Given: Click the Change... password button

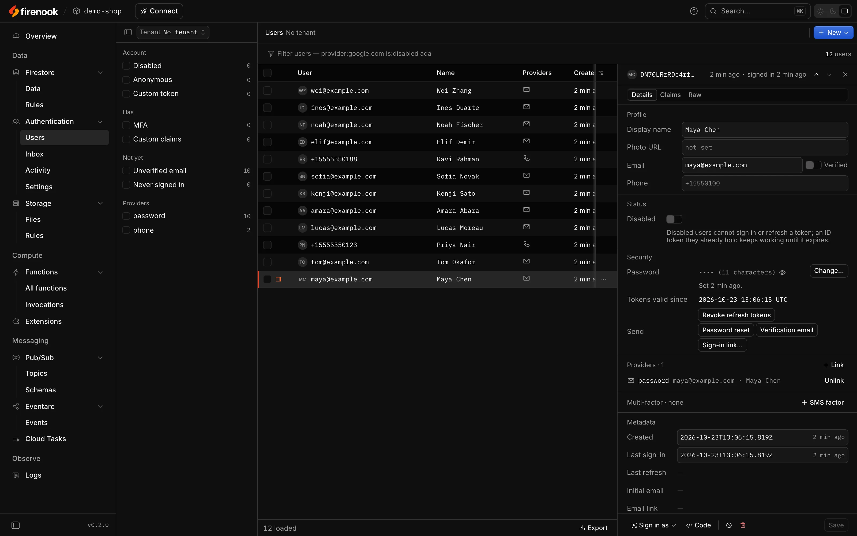Looking at the screenshot, I should [829, 271].
